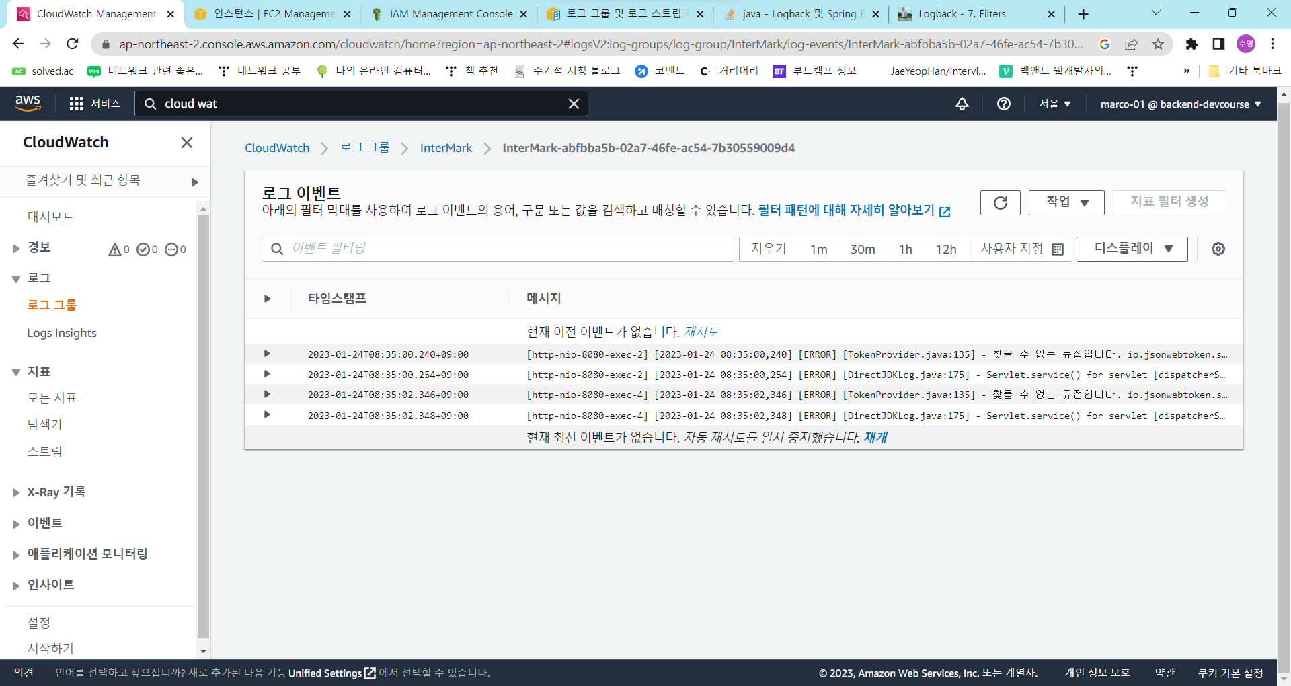The height and width of the screenshot is (686, 1291).
Task: Collapse the 지표 sidebar section
Action: click(x=16, y=372)
